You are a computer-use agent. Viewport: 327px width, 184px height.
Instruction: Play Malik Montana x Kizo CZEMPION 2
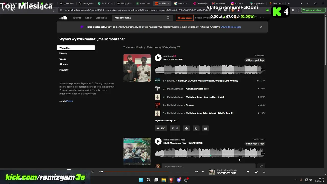point(158,141)
